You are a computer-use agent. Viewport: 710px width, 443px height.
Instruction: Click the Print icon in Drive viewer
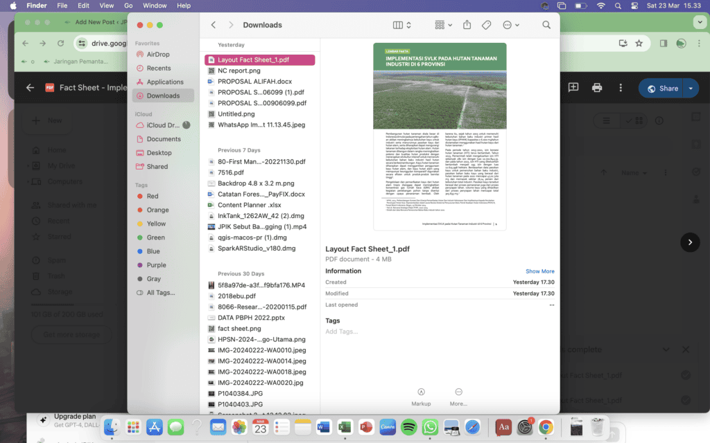click(597, 88)
